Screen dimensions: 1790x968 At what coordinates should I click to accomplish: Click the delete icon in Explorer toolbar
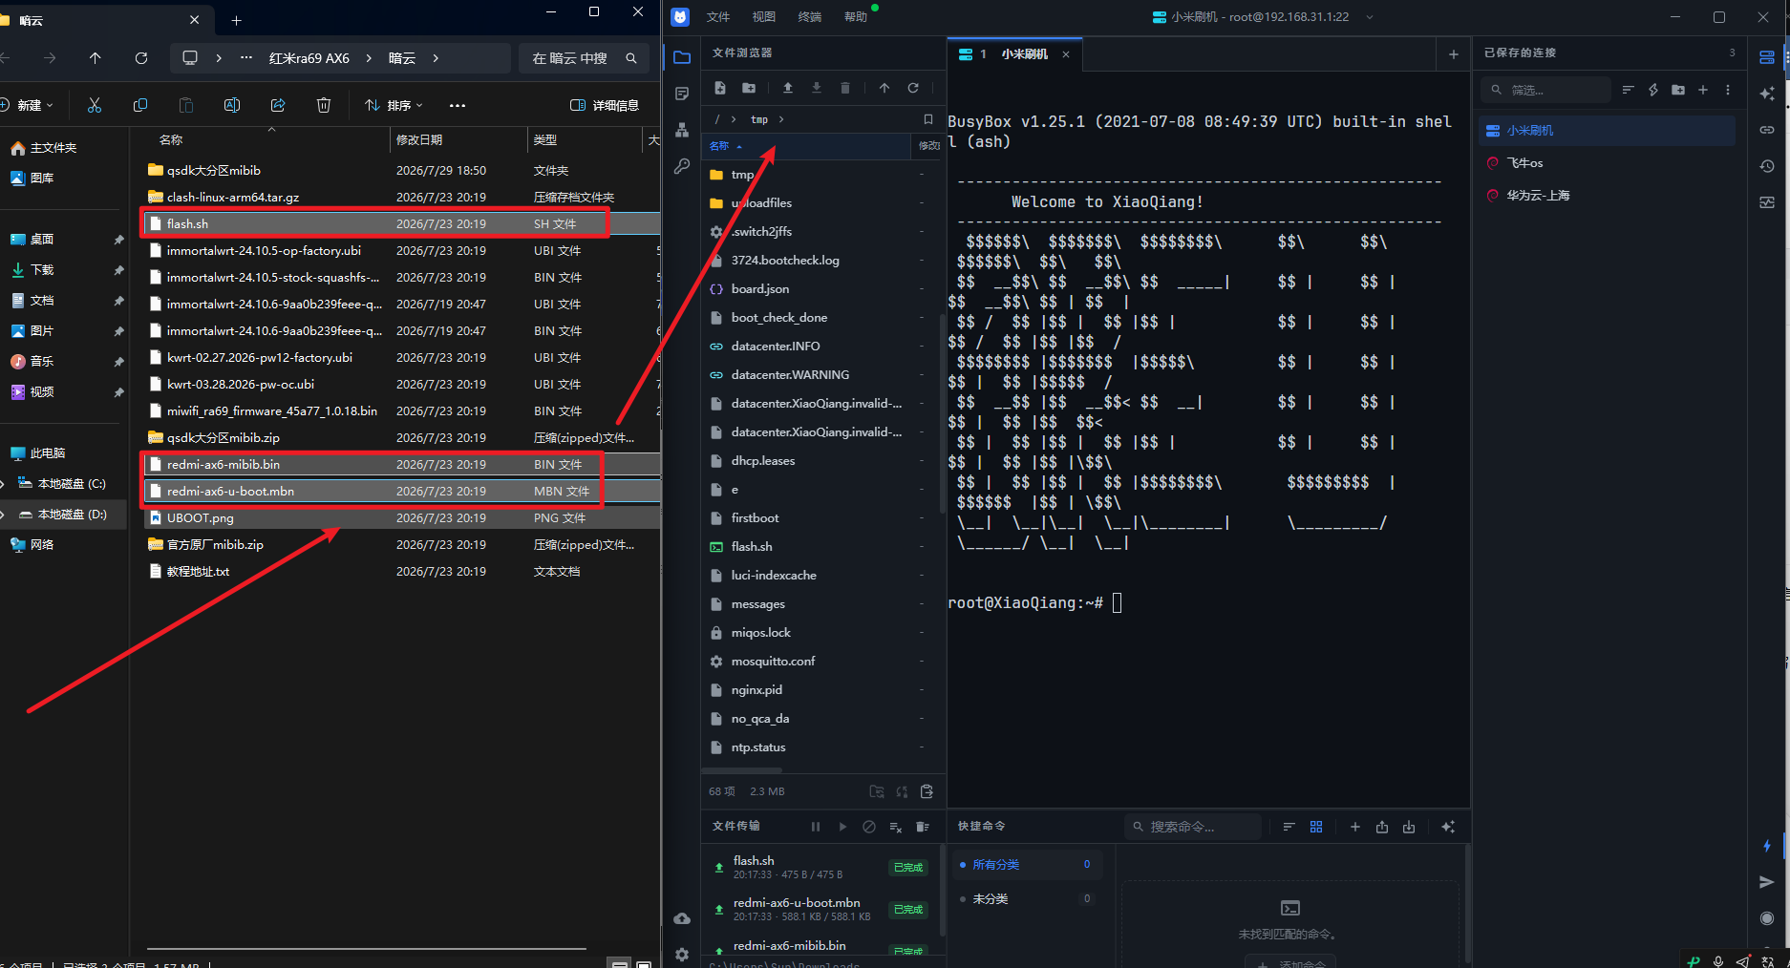pos(324,105)
